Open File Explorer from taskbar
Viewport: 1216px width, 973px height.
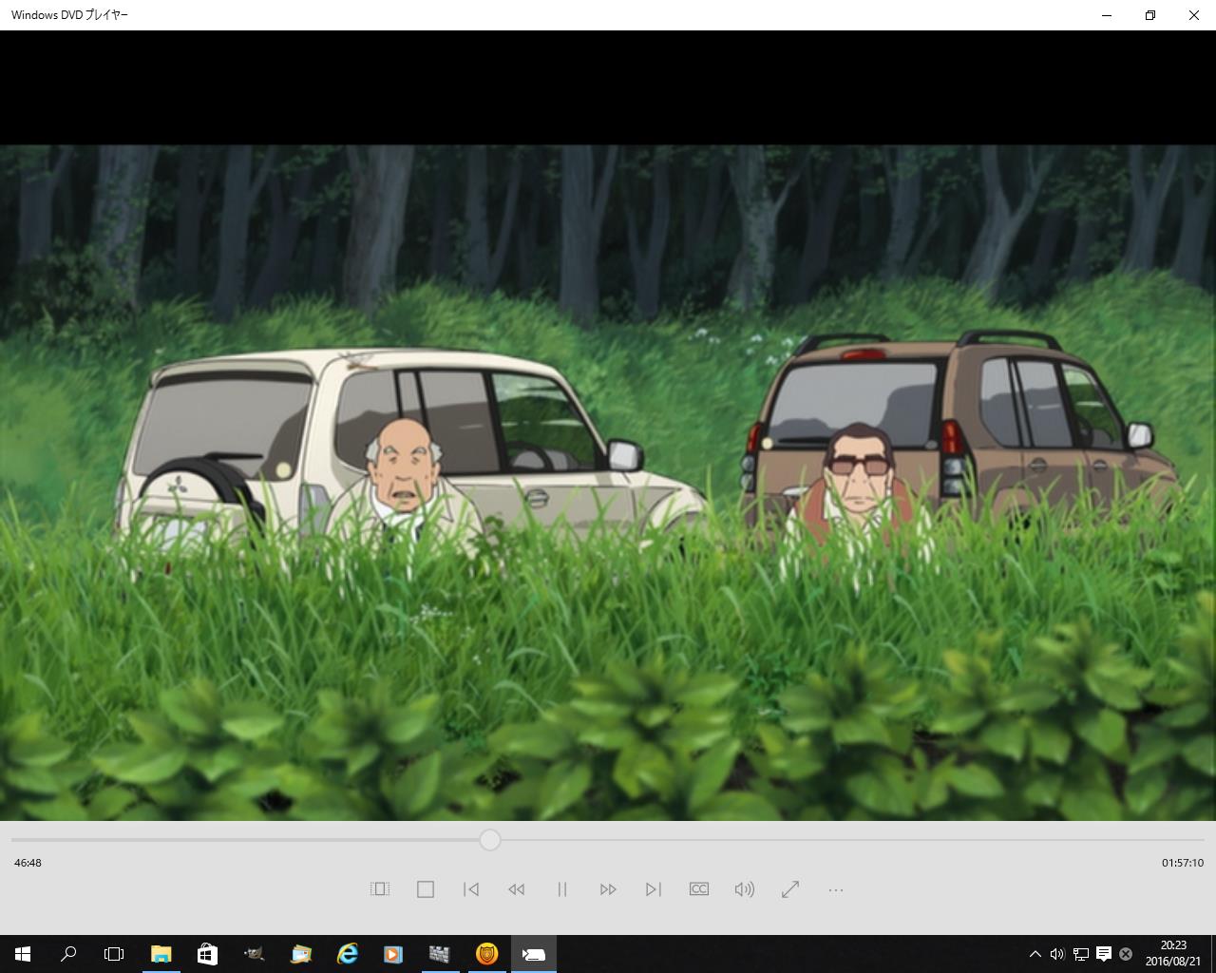(161, 954)
